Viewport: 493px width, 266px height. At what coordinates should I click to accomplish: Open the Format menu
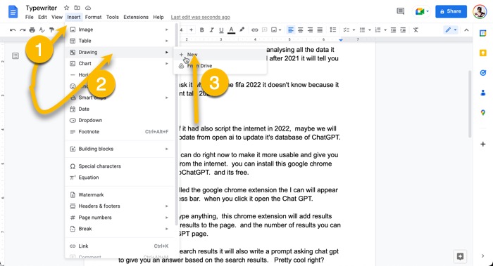pos(93,18)
